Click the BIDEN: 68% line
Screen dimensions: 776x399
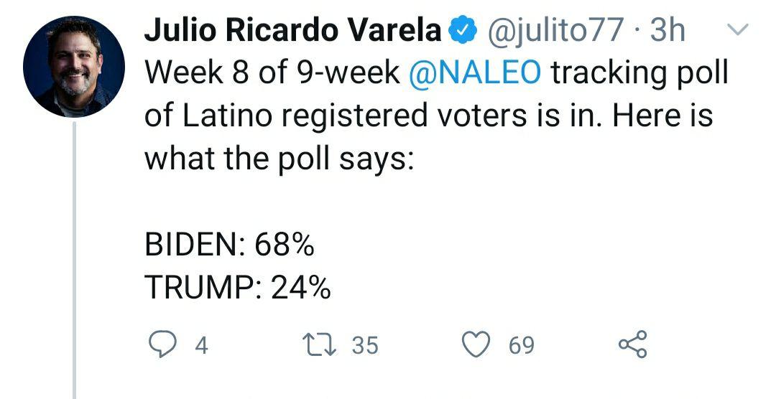click(230, 245)
